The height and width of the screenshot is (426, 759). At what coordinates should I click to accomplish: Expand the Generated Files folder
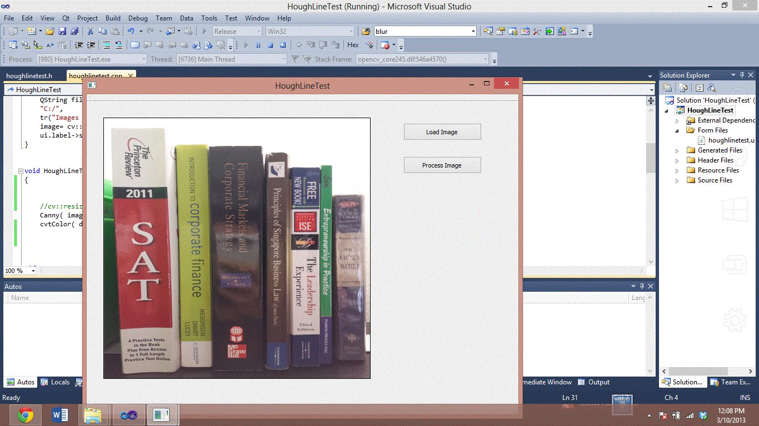(677, 150)
